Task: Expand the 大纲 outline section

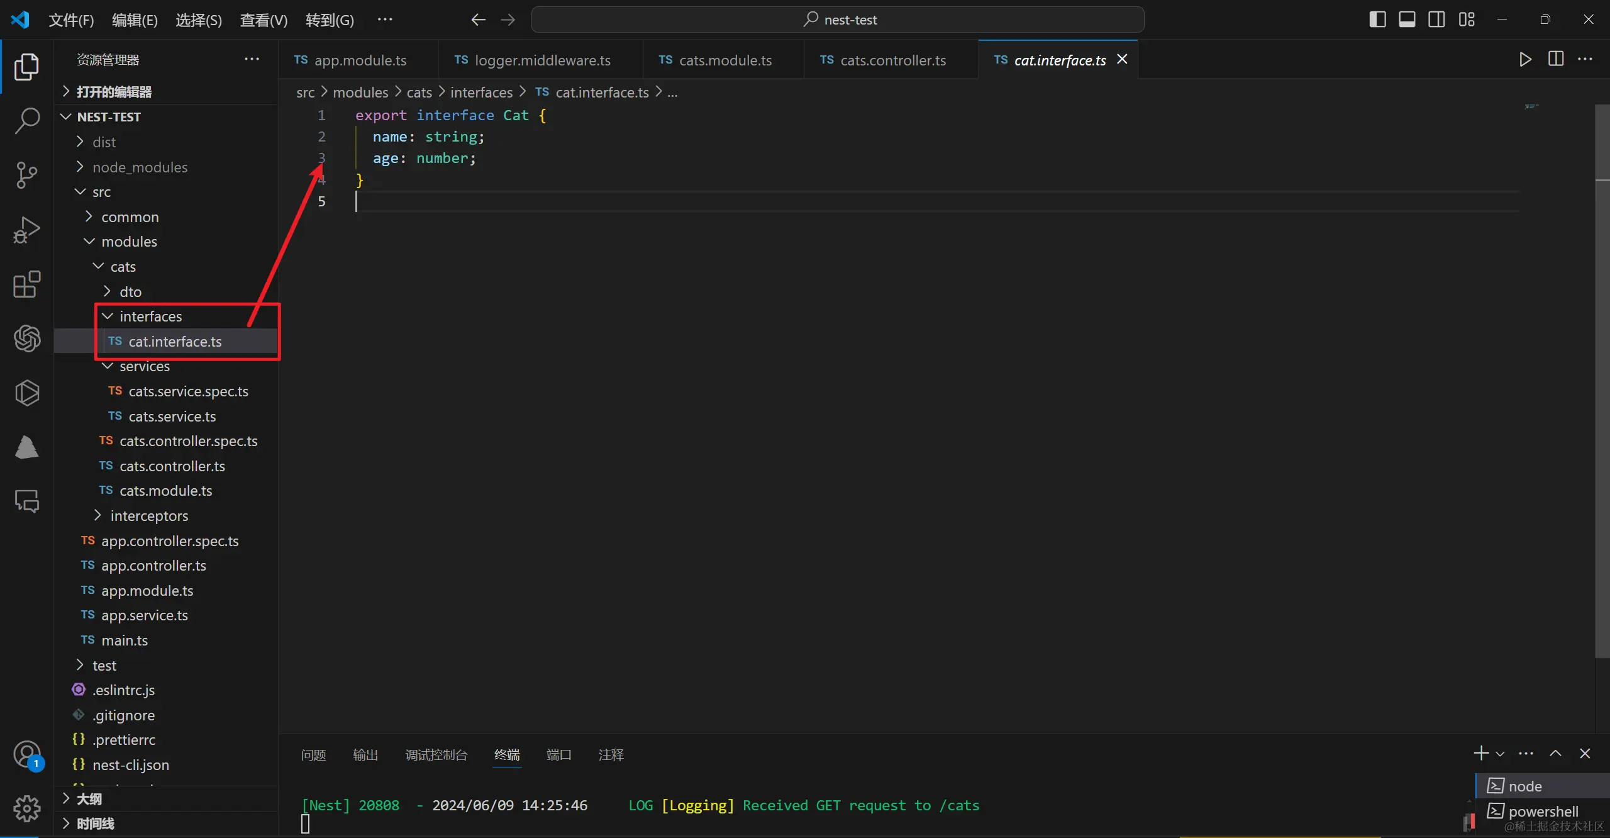Action: pyautogui.click(x=167, y=799)
